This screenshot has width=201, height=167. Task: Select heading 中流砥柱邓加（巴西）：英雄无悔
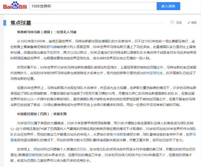(x=42, y=114)
